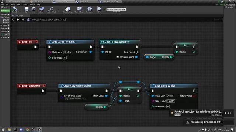The width and height of the screenshot is (236, 132).
Task: Open the File menu
Action: point(3,4)
